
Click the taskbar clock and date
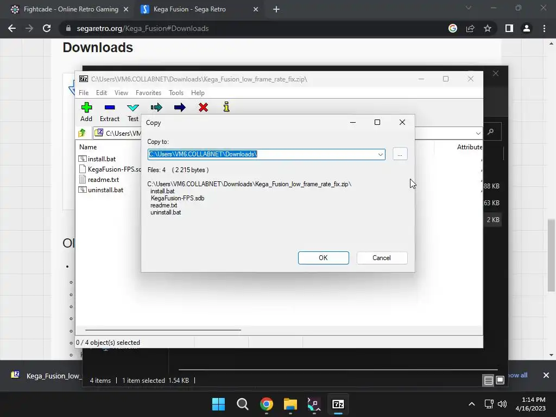[530, 404]
